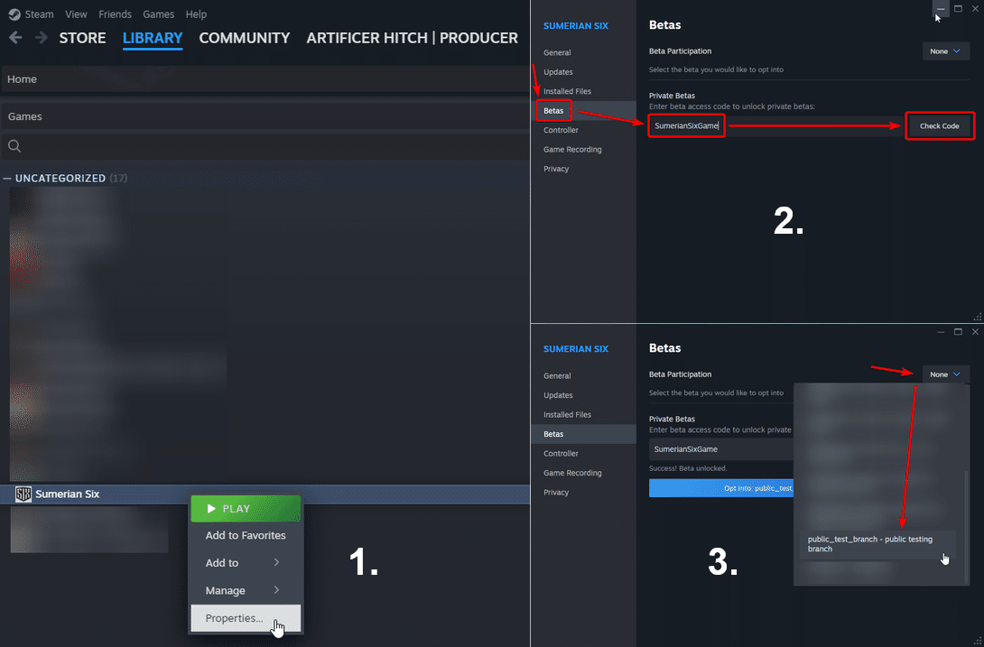Open the Games menu
984x647 pixels.
coord(158,14)
